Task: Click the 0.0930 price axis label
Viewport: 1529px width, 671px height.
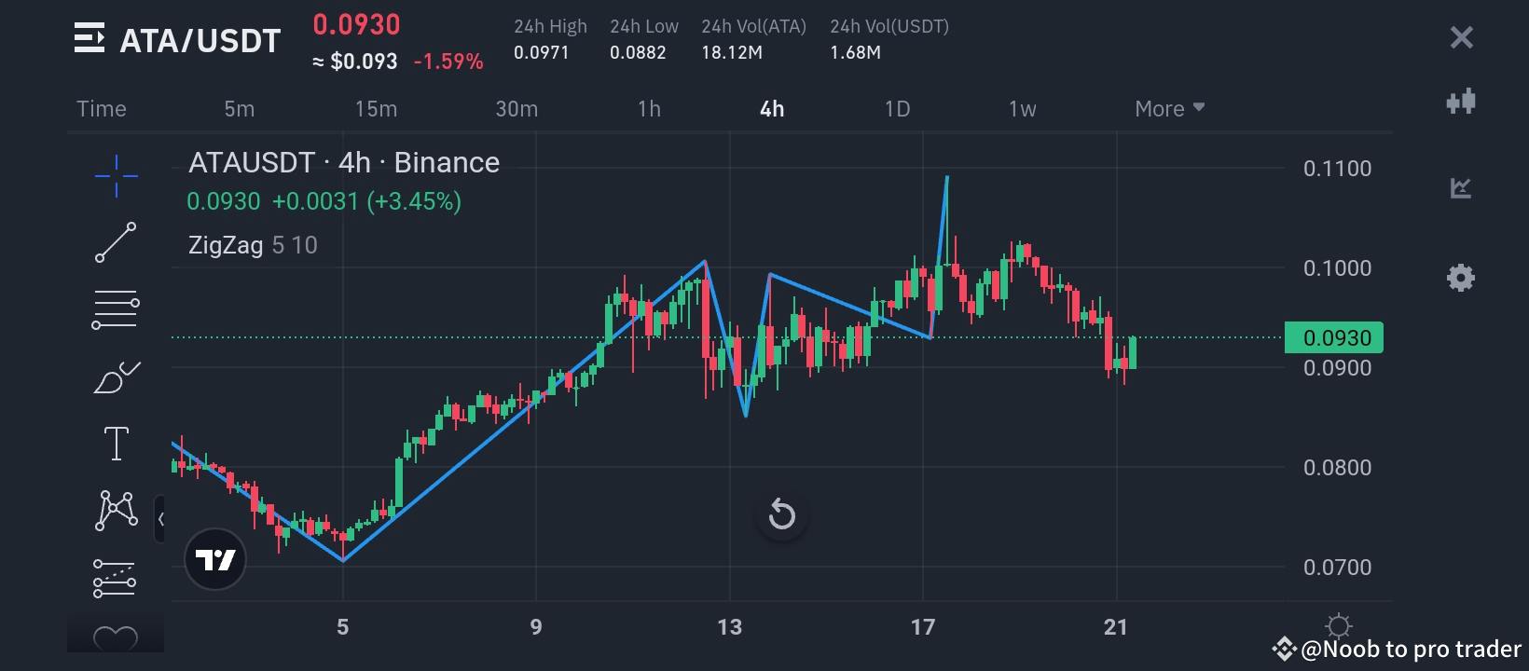Action: coord(1333,337)
